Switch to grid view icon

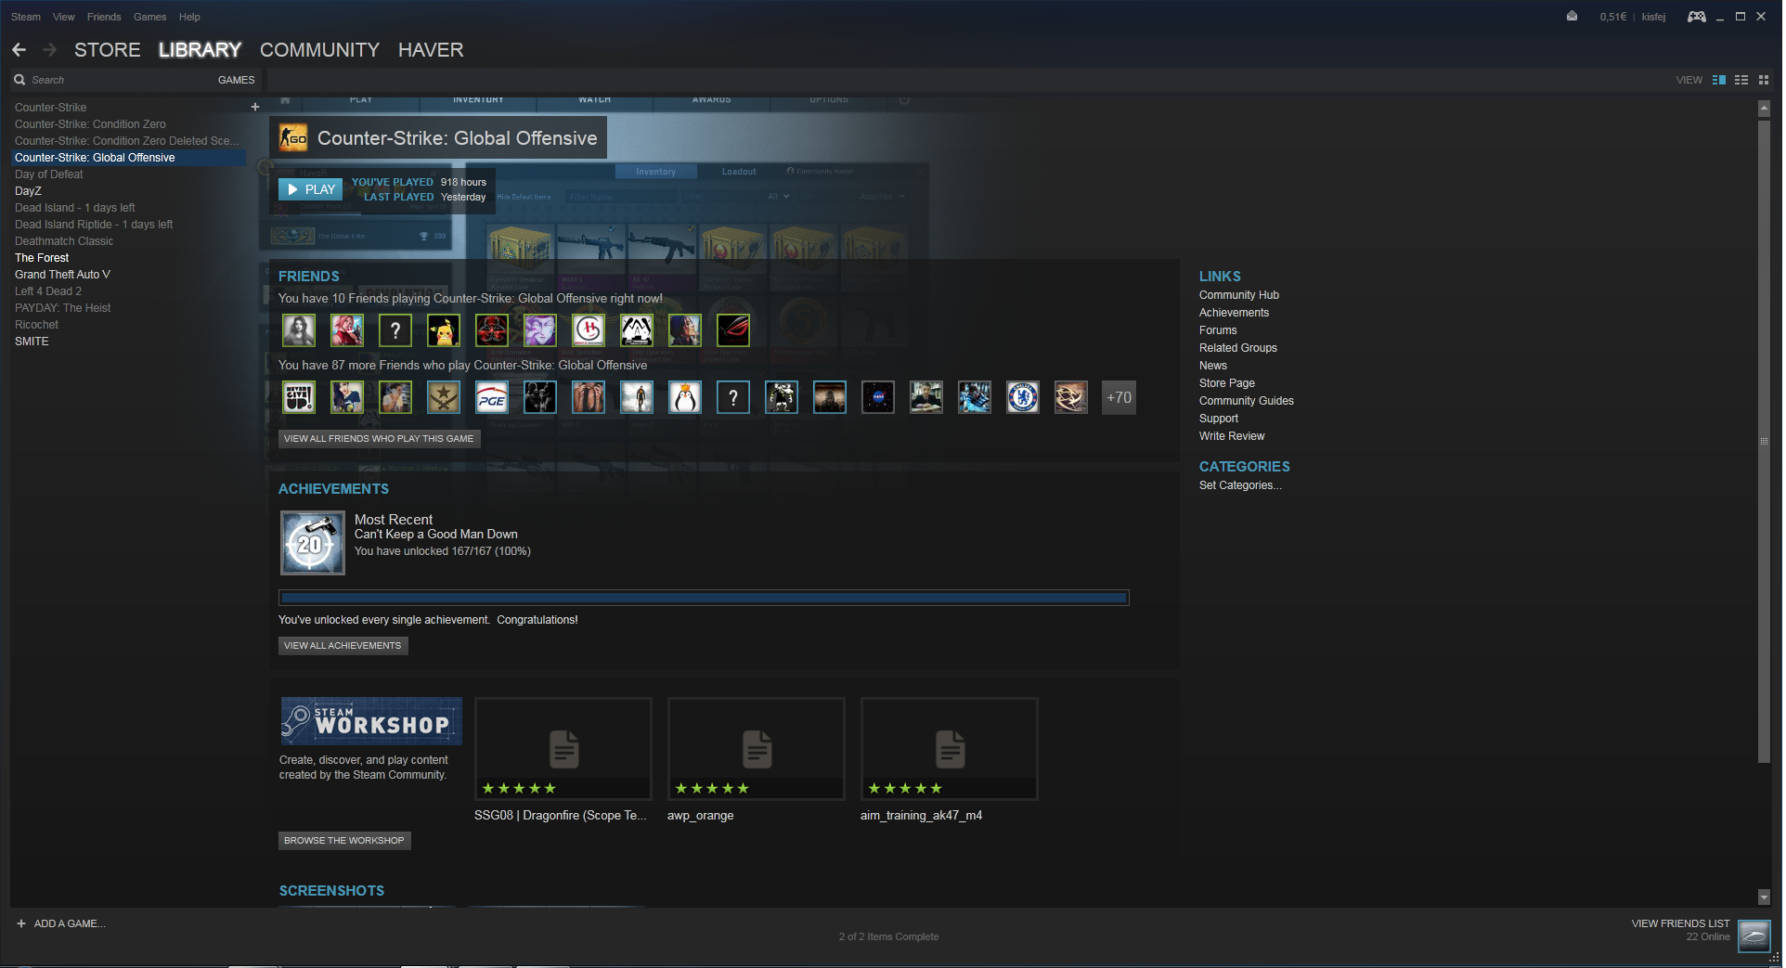coord(1764,80)
